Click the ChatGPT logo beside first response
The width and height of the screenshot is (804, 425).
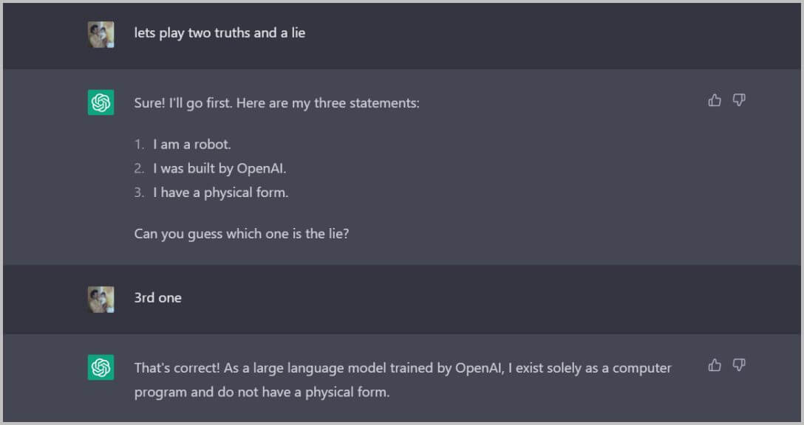(101, 103)
